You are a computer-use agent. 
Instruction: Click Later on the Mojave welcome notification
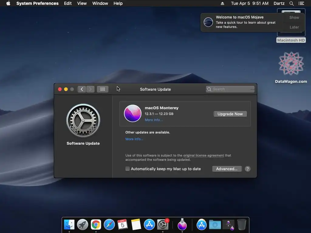pos(294,27)
